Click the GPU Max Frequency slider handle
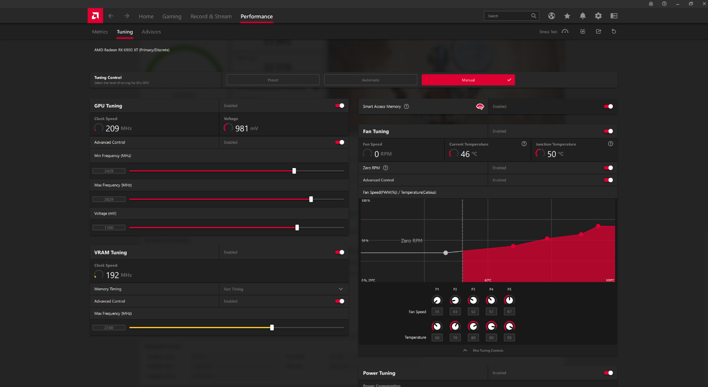This screenshot has height=387, width=708. point(311,199)
